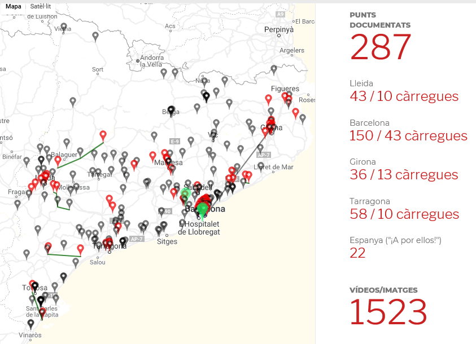
Task: Open the black marker beside Tarragona
Action: point(123,241)
